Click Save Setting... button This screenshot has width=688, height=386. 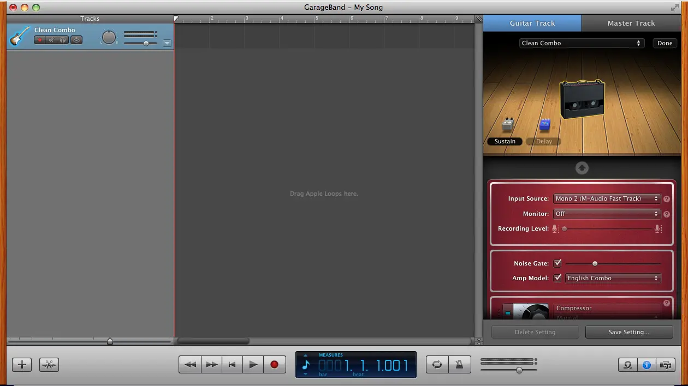(x=629, y=332)
